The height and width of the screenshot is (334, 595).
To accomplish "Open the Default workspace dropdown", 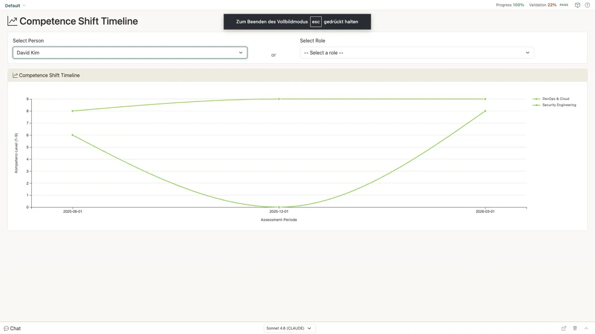I will (15, 5).
